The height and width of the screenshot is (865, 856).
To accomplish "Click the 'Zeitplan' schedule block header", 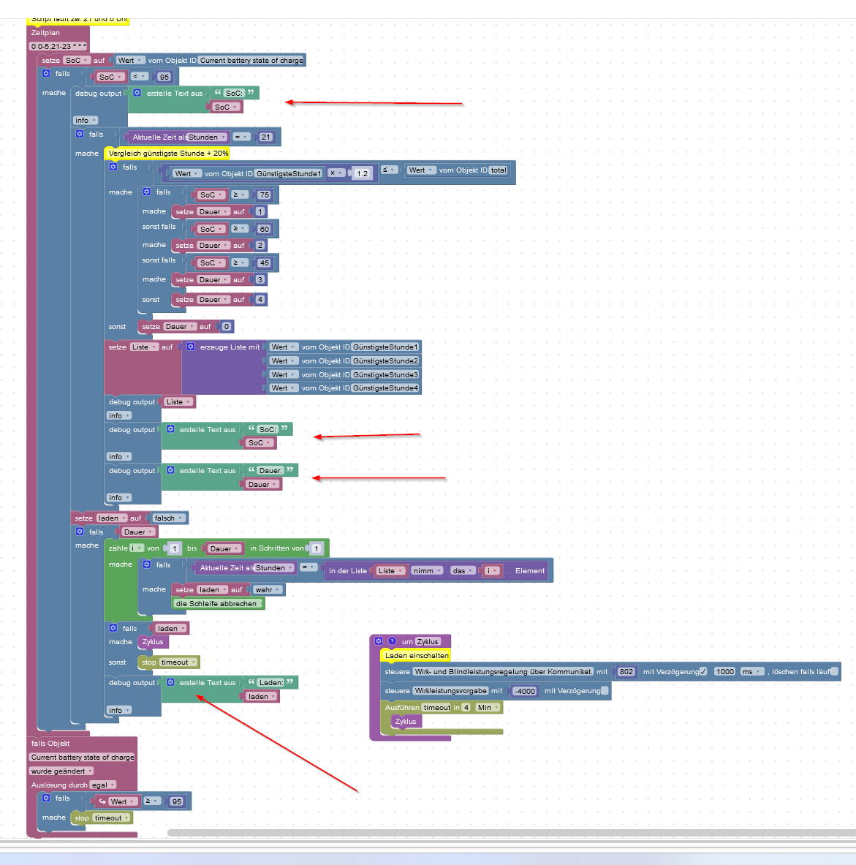I will 45,33.
